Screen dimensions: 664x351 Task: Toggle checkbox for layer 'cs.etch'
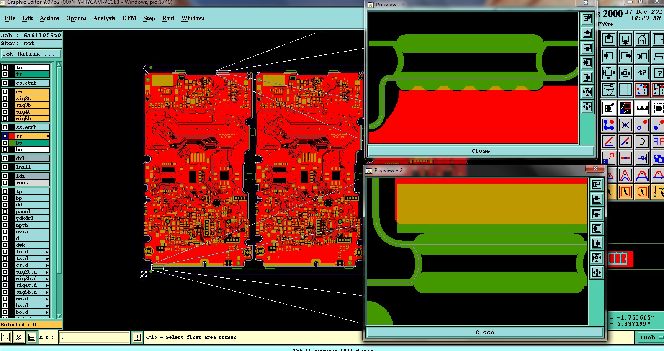coord(5,83)
